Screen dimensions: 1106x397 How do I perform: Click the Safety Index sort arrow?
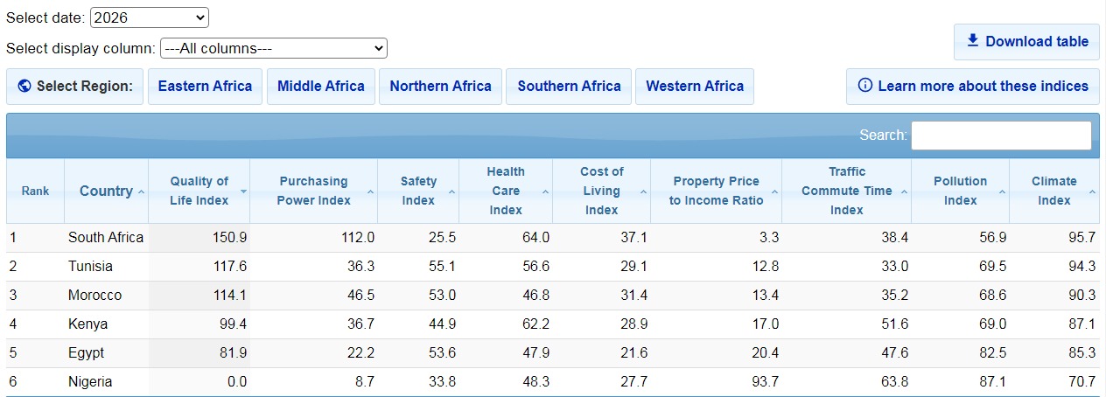click(x=451, y=192)
